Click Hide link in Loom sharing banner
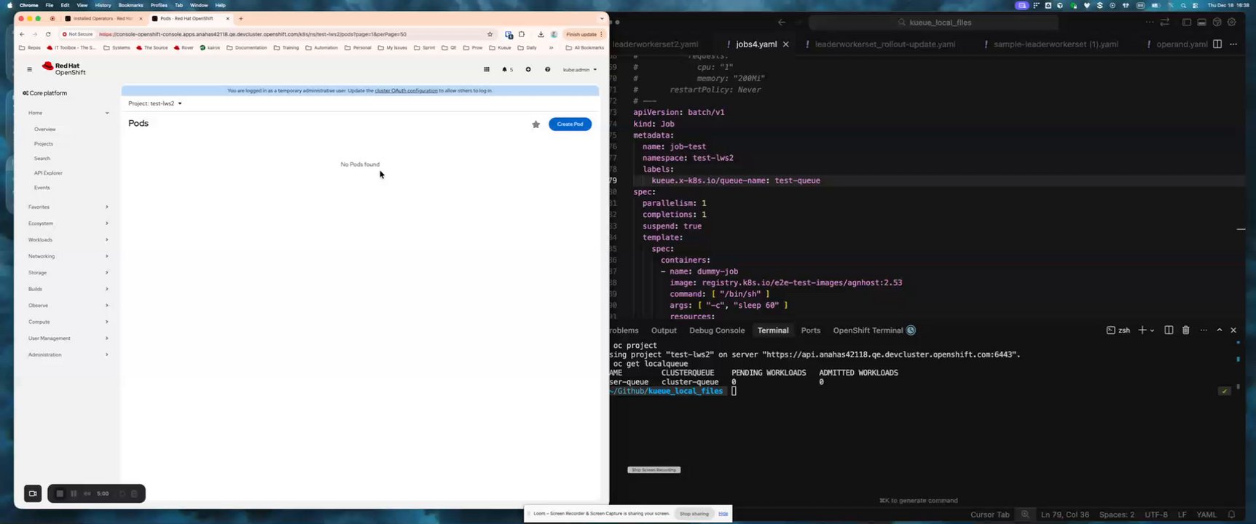Viewport: 1256px width, 524px height. 723,514
